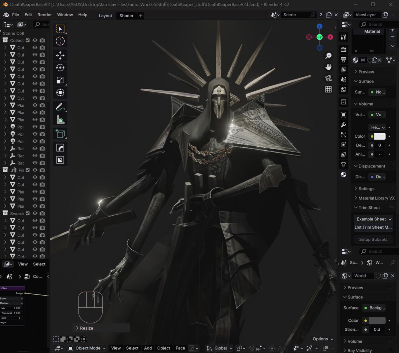Select the Select Box tool
Viewport: 399px width, 353px height.
point(60,29)
